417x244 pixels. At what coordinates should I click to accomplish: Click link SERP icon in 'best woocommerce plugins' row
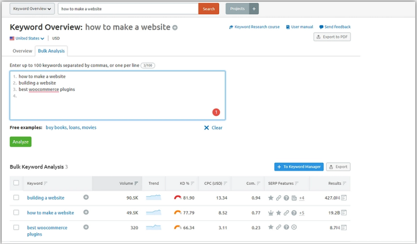click(x=278, y=227)
